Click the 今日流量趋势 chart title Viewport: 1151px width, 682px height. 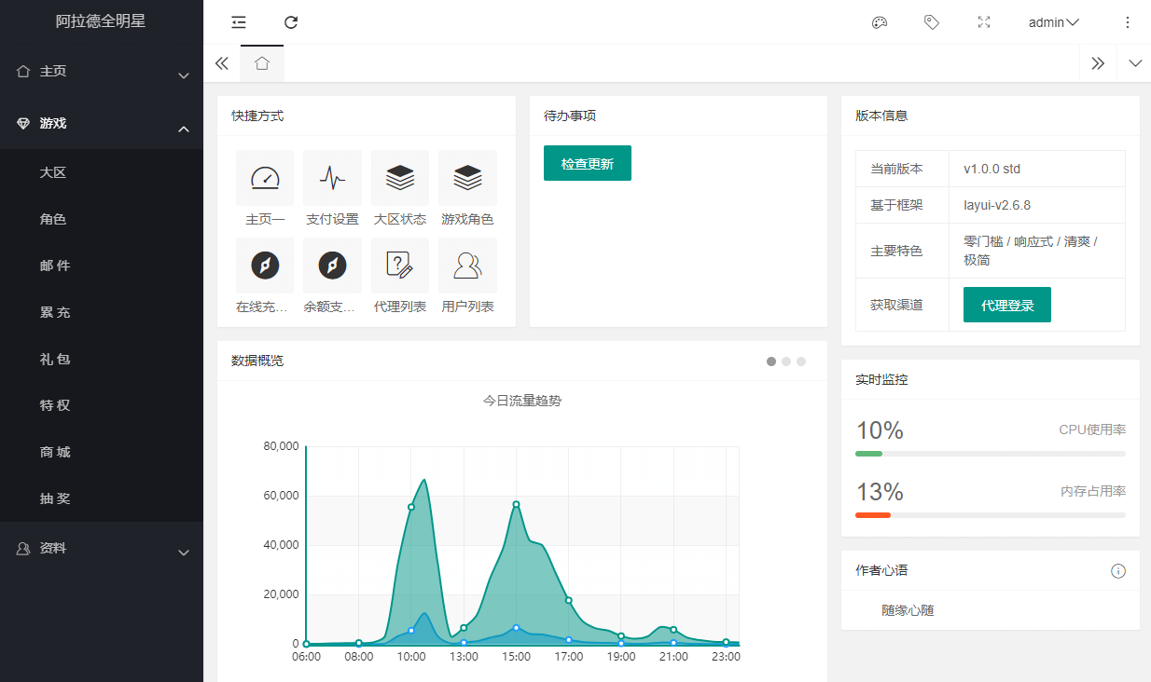(x=522, y=401)
